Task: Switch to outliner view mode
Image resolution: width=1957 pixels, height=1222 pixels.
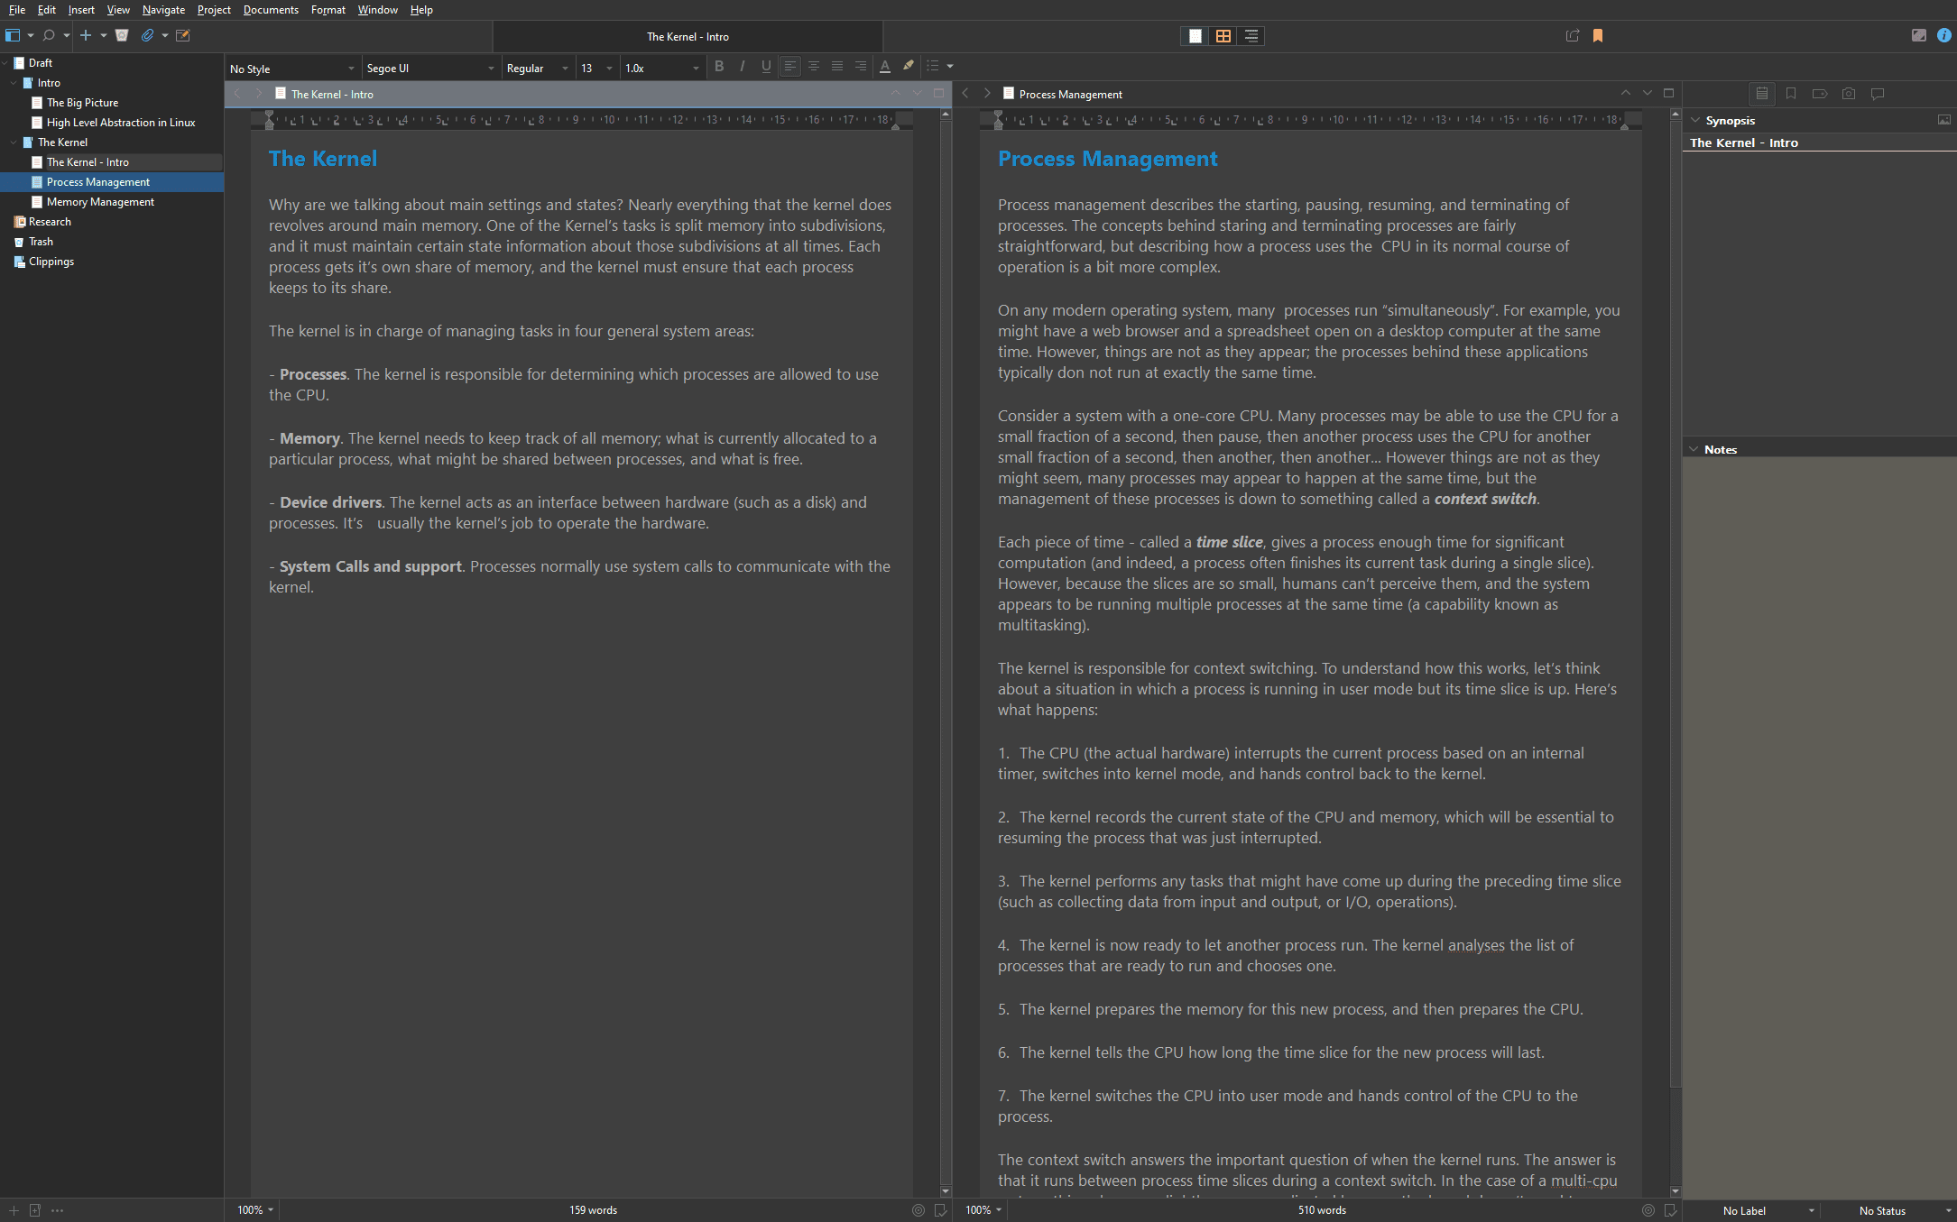Action: [1251, 36]
